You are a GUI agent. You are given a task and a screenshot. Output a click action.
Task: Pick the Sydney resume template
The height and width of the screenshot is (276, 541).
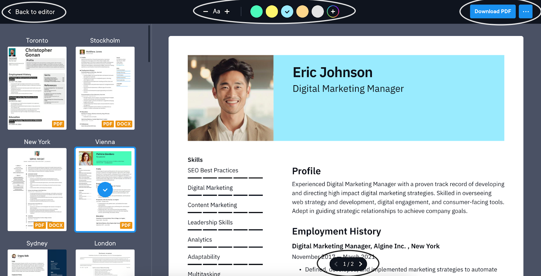pos(37,262)
